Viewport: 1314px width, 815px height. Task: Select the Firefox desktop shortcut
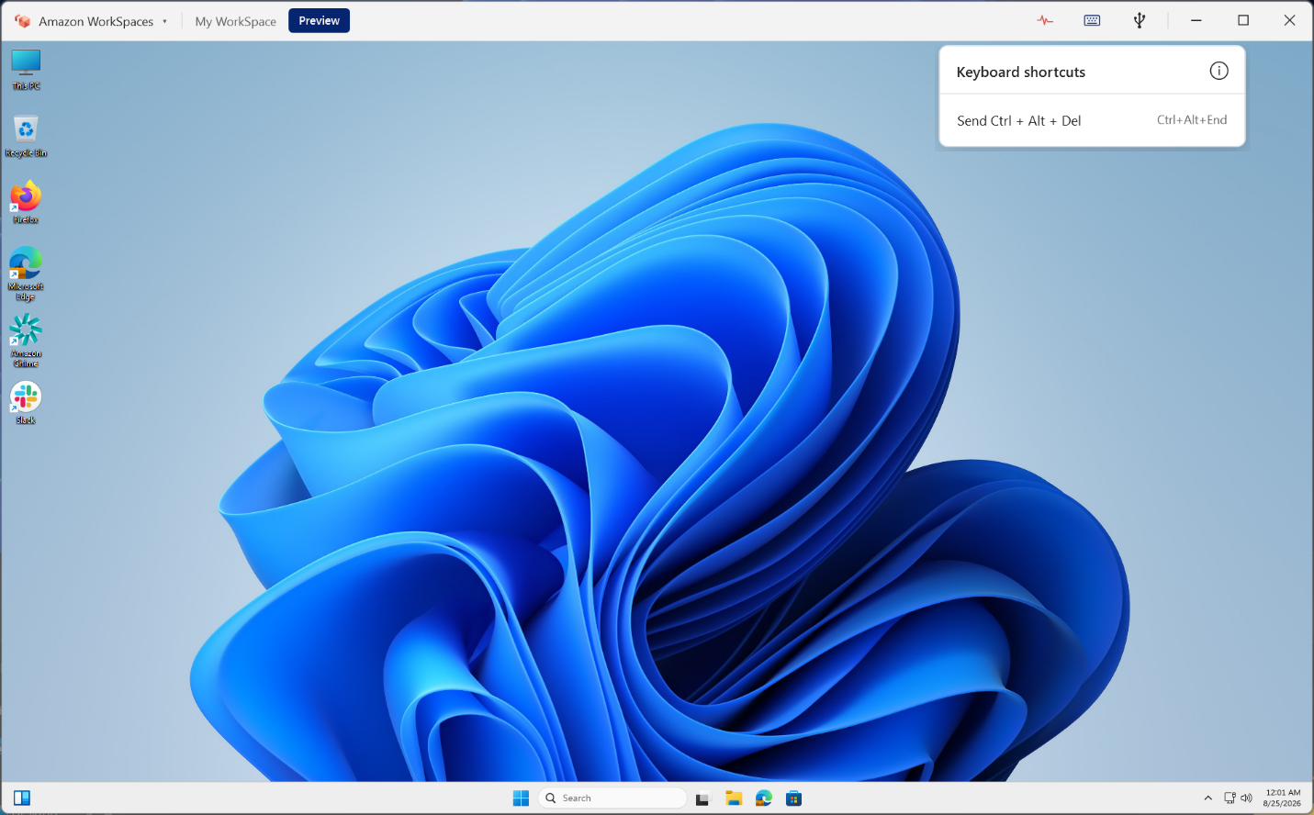tap(26, 203)
